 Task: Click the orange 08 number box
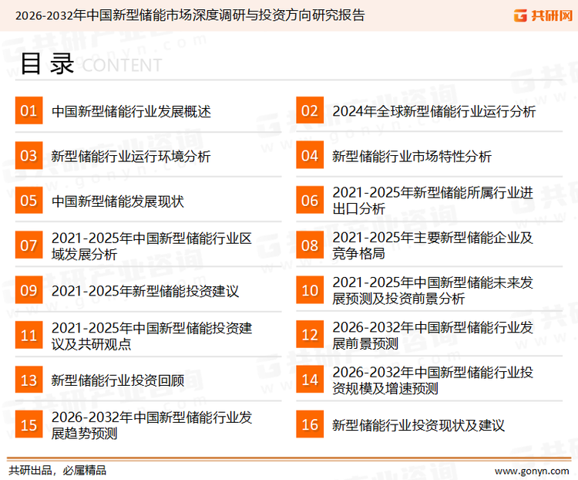[x=310, y=245]
